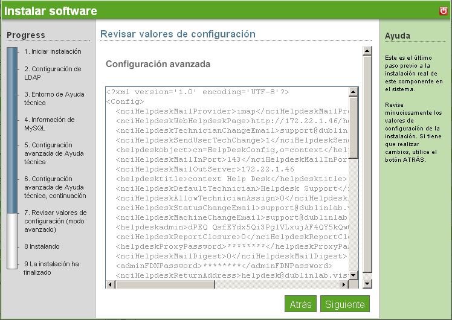452x320 pixels.
Task: Click the nciHelpdeskMailOutServer line
Action: 205,169
